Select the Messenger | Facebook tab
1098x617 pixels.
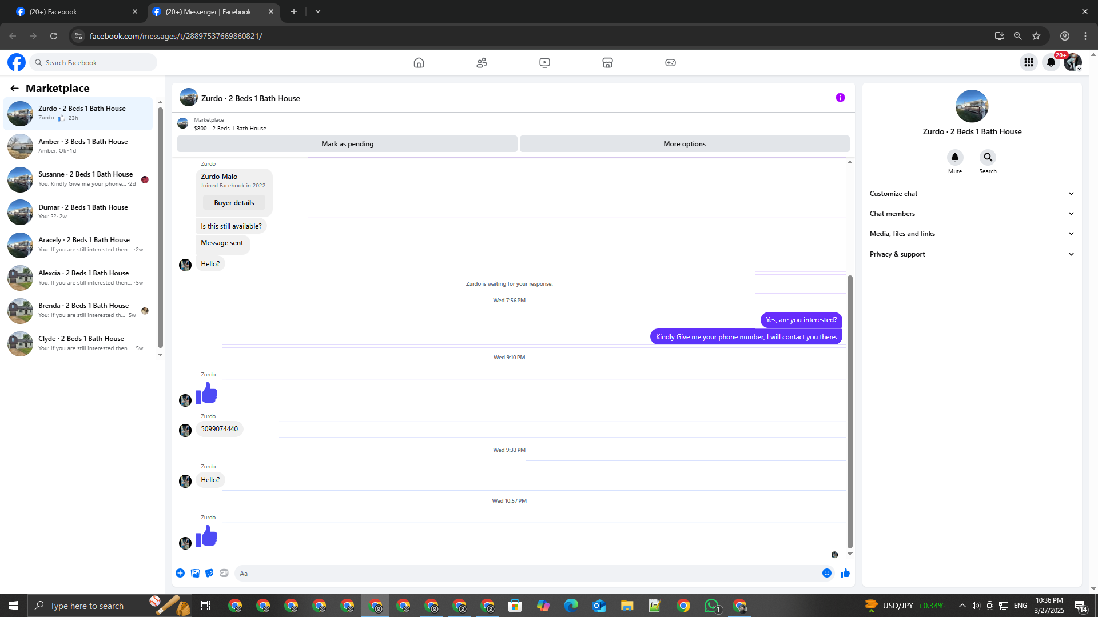coord(213,11)
